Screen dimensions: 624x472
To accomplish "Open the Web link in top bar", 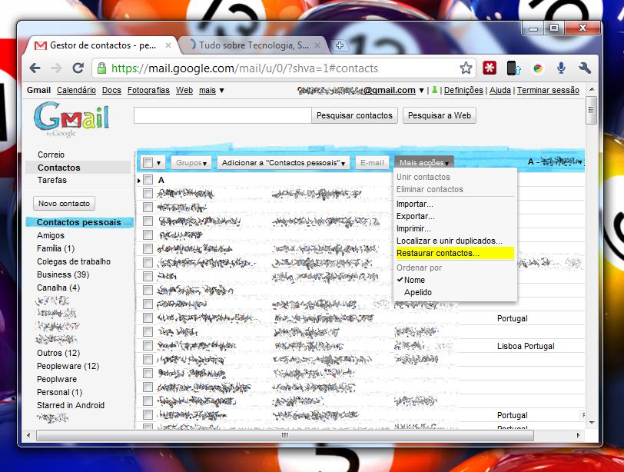I will [x=184, y=91].
